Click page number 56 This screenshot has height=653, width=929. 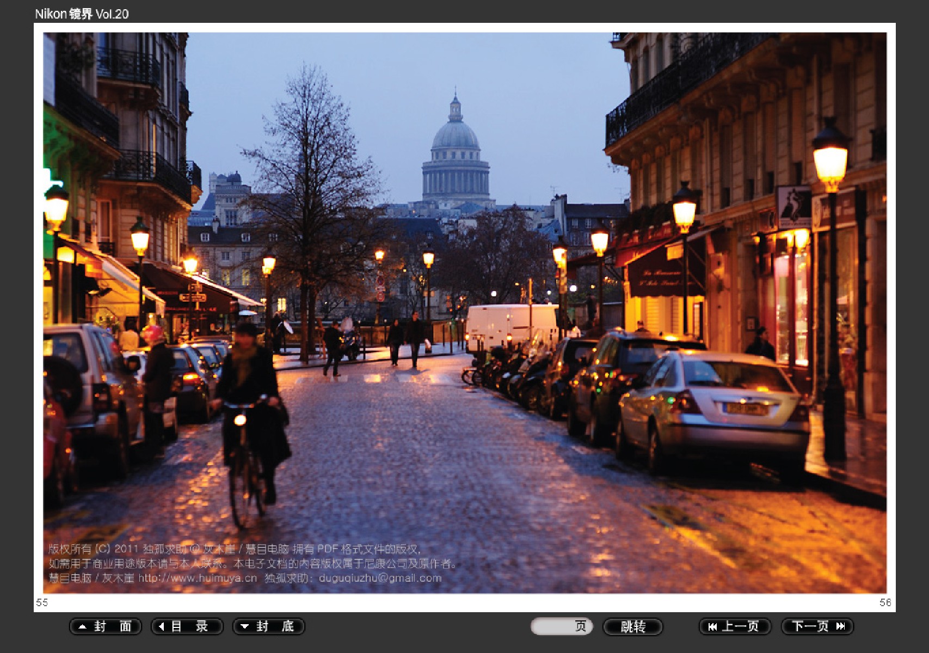pos(885,602)
